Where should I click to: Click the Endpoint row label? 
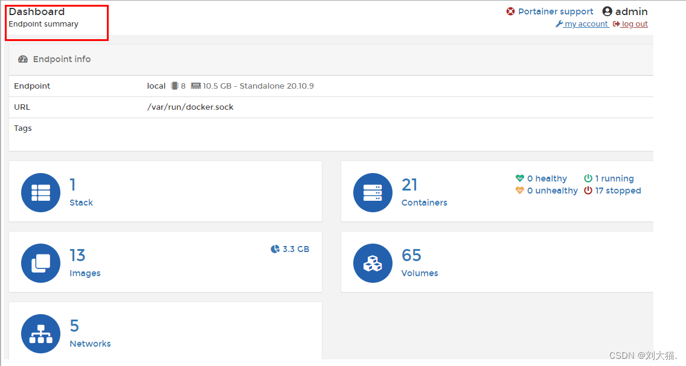point(32,86)
